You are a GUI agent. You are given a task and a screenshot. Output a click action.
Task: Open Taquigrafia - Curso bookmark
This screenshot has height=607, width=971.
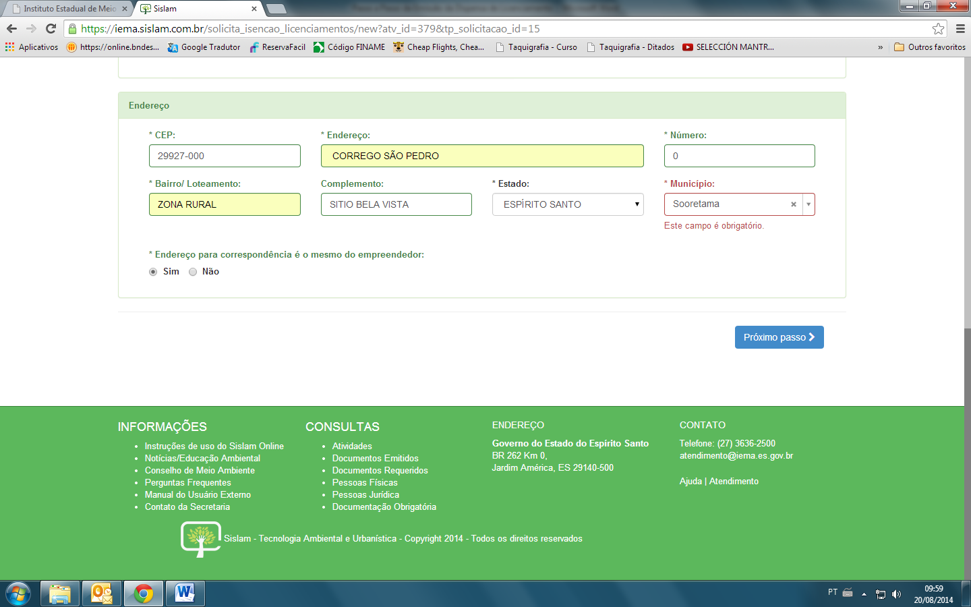click(x=536, y=47)
